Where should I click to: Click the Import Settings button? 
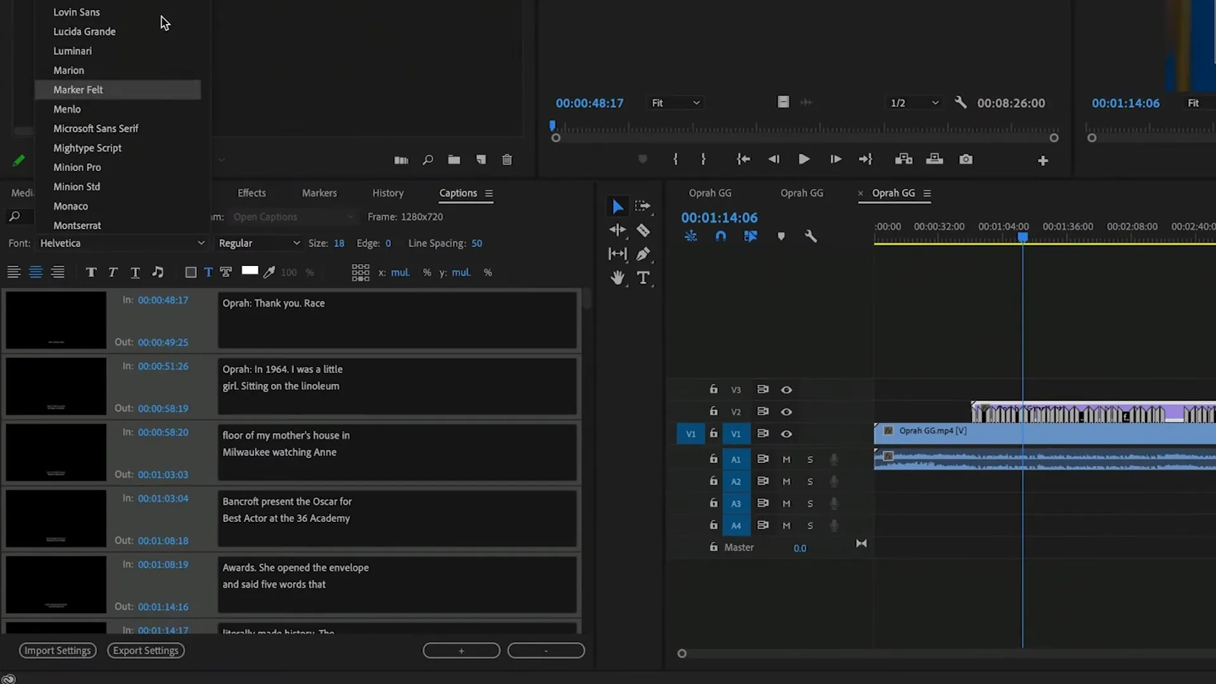(x=58, y=650)
